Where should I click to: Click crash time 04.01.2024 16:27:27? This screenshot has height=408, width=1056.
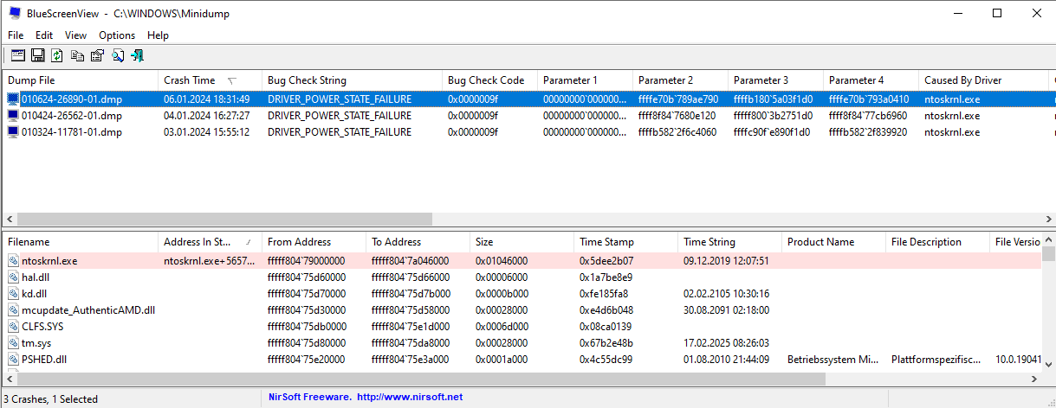[206, 116]
